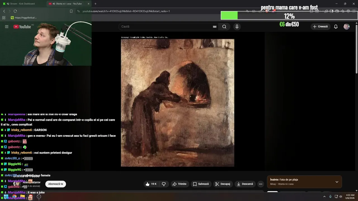Click the video player painting image

pos(178,103)
